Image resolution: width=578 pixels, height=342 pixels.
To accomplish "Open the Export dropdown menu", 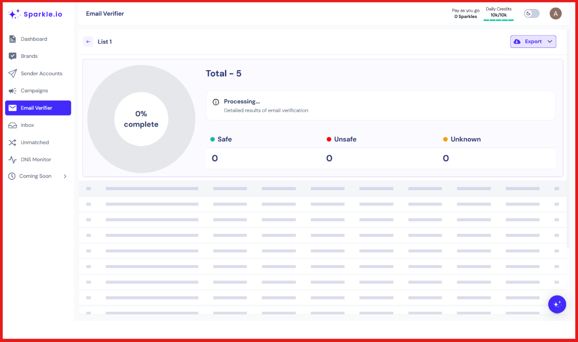I will 533,41.
